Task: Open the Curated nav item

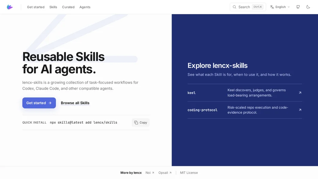Action: pyautogui.click(x=68, y=7)
